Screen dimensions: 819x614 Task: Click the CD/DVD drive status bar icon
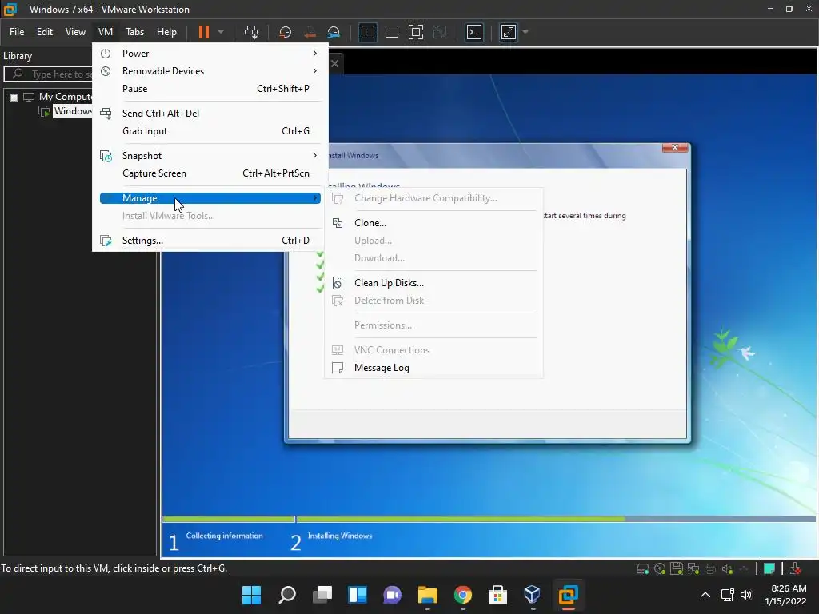(660, 568)
